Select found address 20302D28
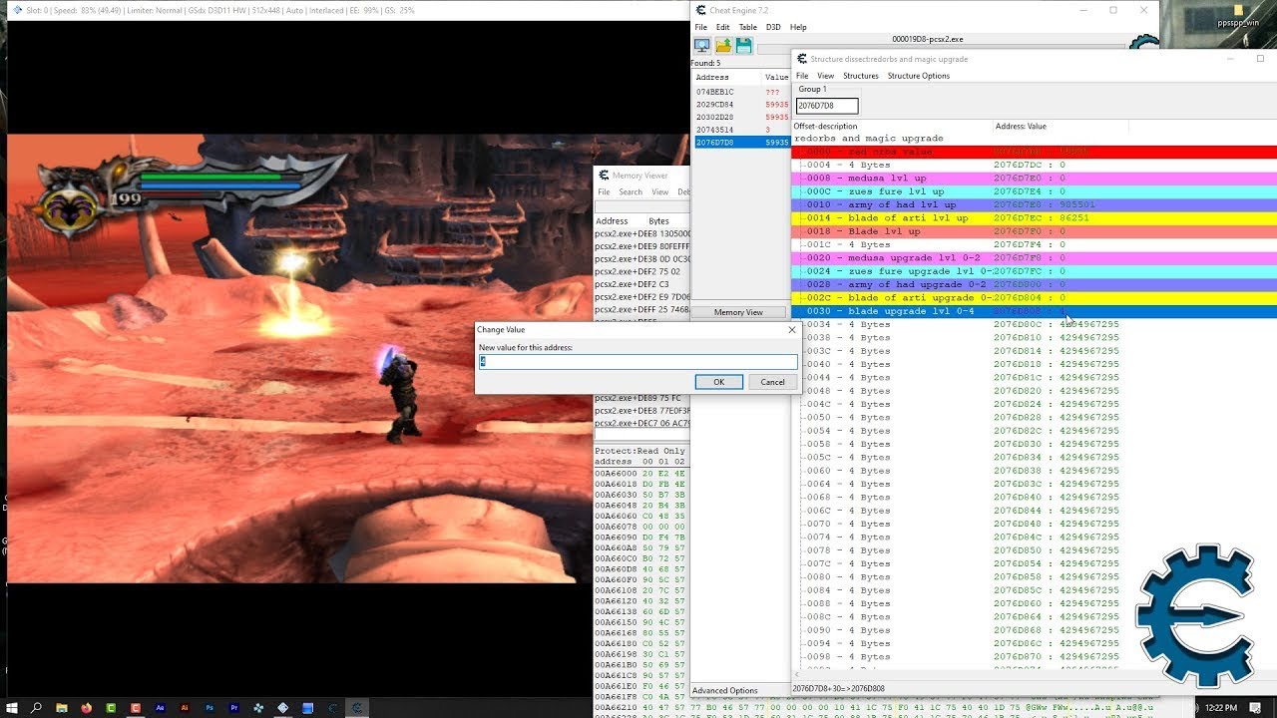 click(x=741, y=117)
